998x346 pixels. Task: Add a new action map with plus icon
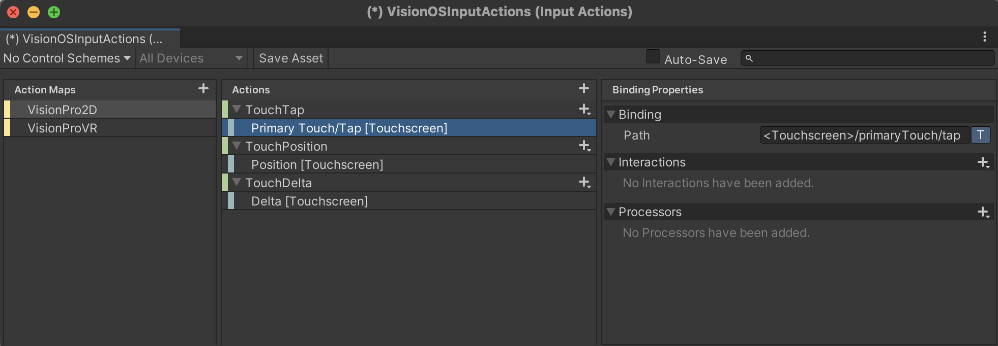(203, 89)
